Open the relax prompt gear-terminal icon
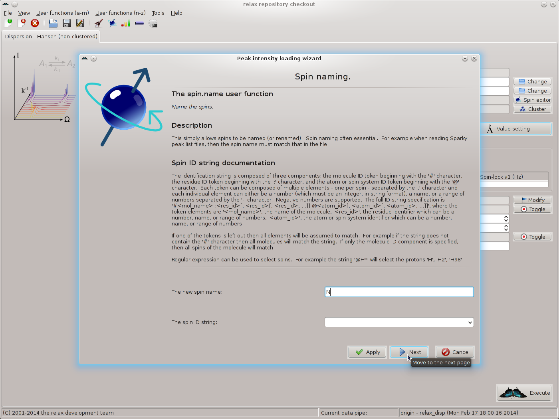Image resolution: width=559 pixels, height=419 pixels. (x=153, y=23)
